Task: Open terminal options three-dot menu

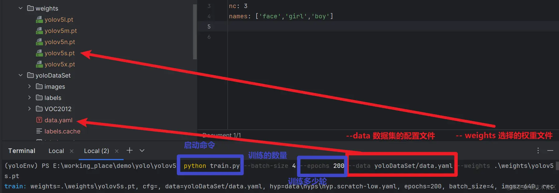Action: (538, 150)
